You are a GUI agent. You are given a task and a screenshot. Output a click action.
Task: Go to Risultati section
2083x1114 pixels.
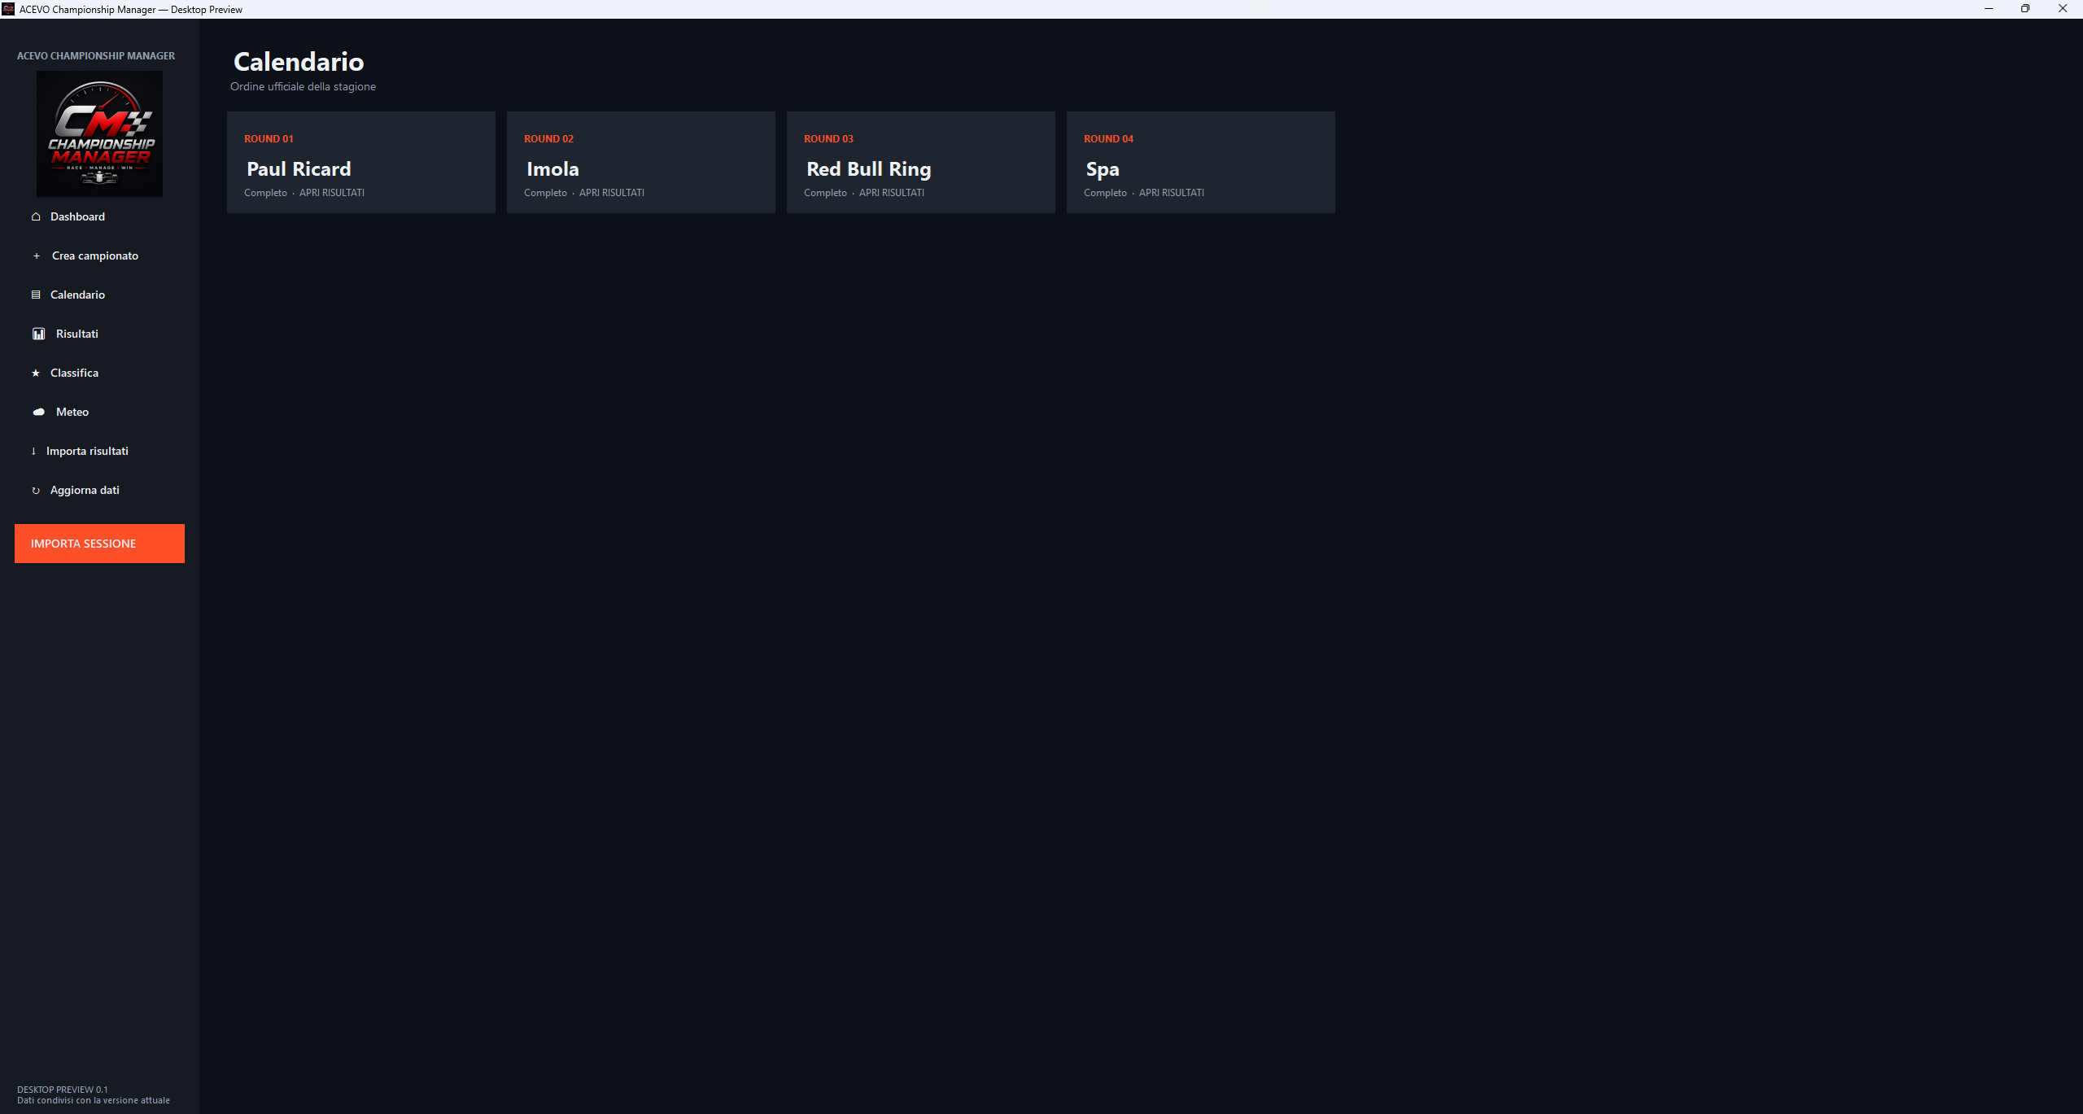[x=99, y=334]
